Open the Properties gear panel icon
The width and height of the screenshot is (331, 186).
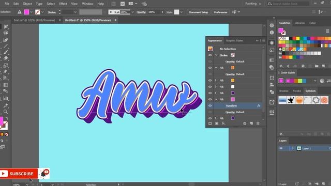pos(272,25)
